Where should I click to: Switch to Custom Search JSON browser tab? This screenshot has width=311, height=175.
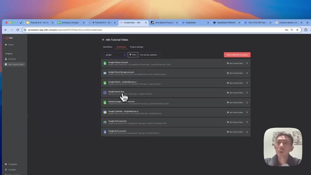[x=288, y=23]
